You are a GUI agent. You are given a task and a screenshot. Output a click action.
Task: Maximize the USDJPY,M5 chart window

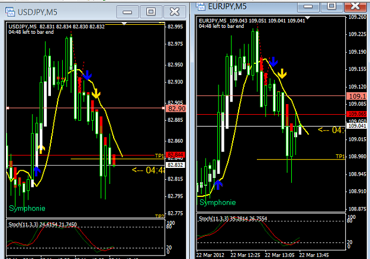(151, 12)
